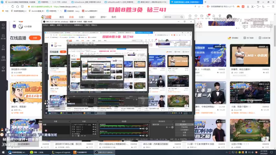This screenshot has height=155, width=276.
Task: Click trophy icon in Douyu left sidebar
Action: (x=3, y=69)
